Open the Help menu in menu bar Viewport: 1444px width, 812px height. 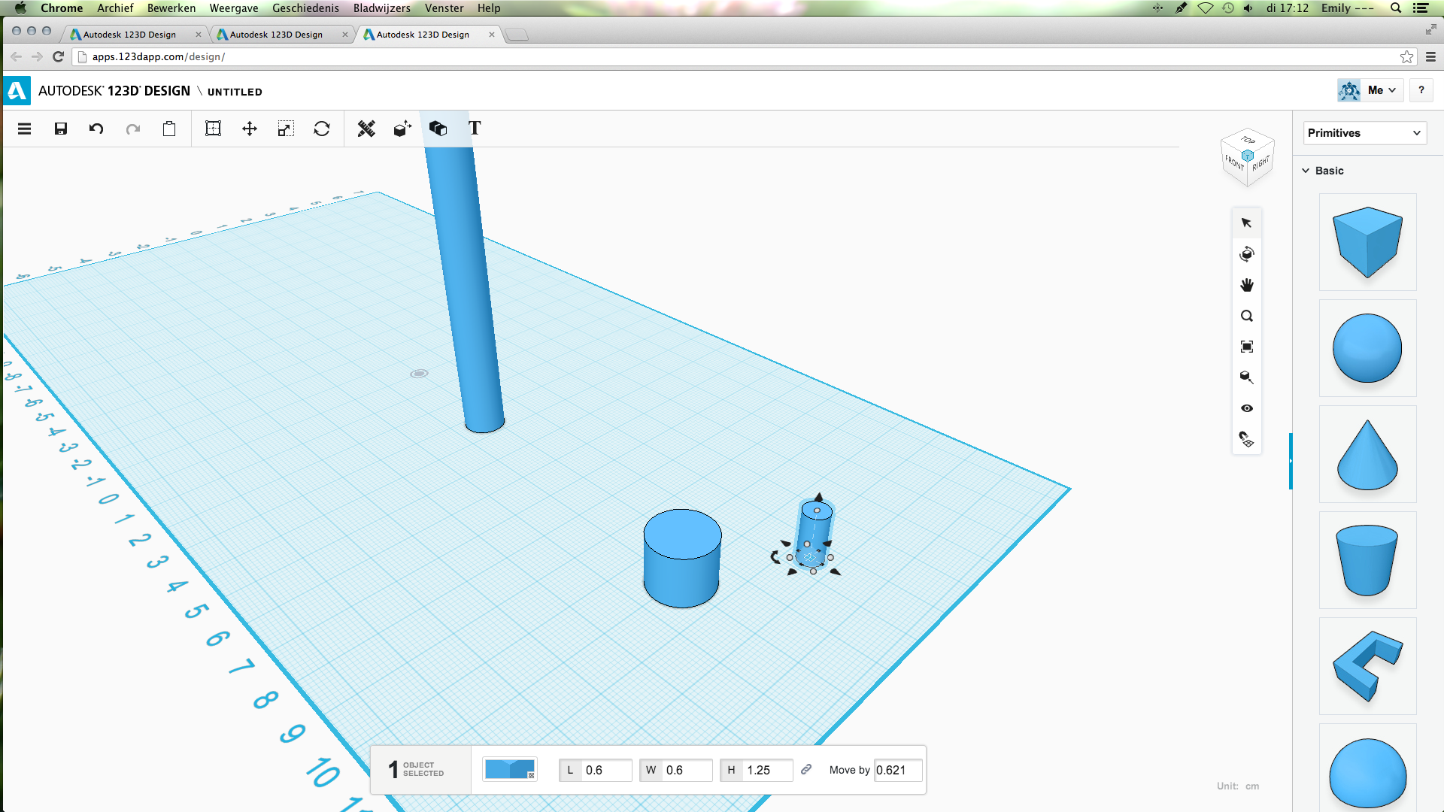489,8
